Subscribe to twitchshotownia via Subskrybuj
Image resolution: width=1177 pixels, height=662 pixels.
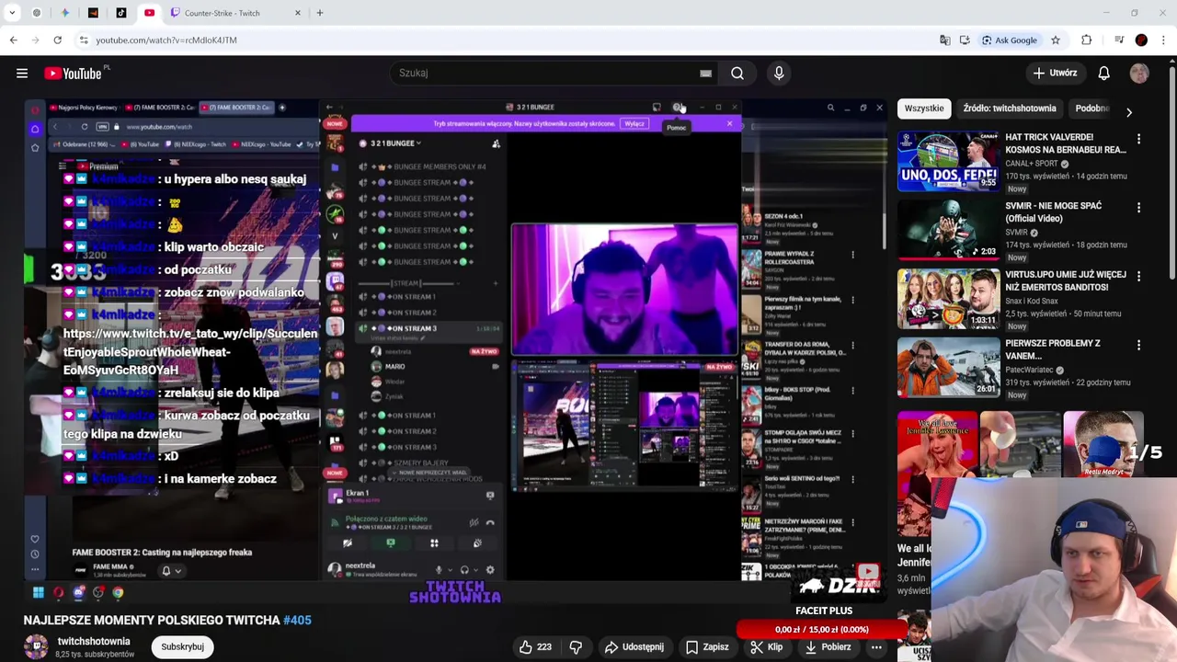pos(182,647)
